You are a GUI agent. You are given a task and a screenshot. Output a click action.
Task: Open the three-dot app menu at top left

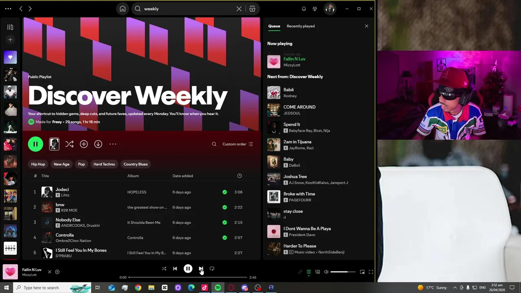[8, 9]
